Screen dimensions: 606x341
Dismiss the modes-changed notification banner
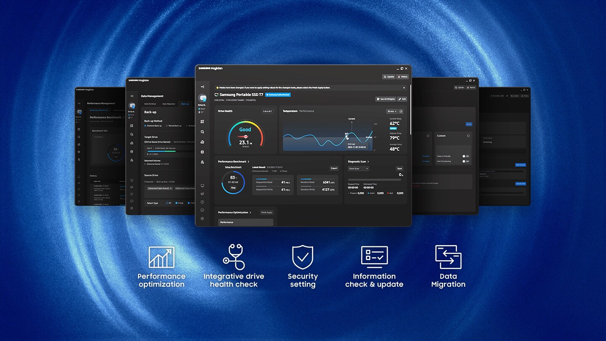coord(404,88)
